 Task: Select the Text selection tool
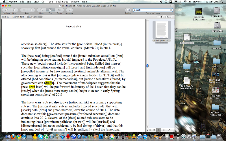pos(51,10)
